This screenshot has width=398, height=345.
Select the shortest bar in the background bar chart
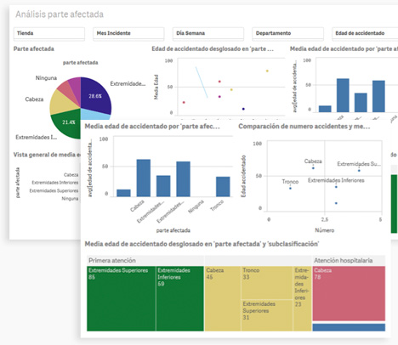[325, 109]
